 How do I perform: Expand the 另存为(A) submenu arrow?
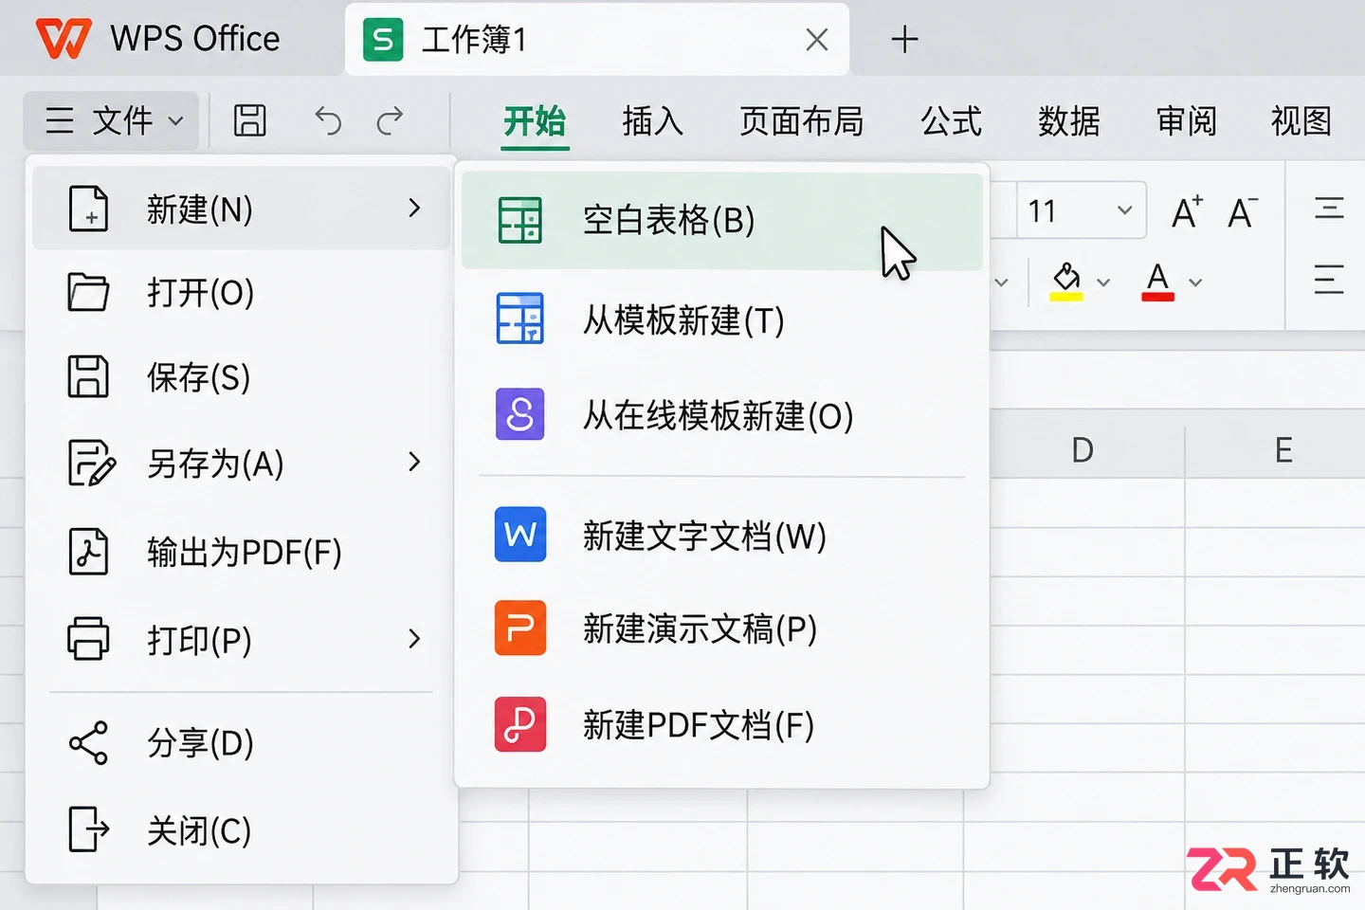[x=414, y=462]
